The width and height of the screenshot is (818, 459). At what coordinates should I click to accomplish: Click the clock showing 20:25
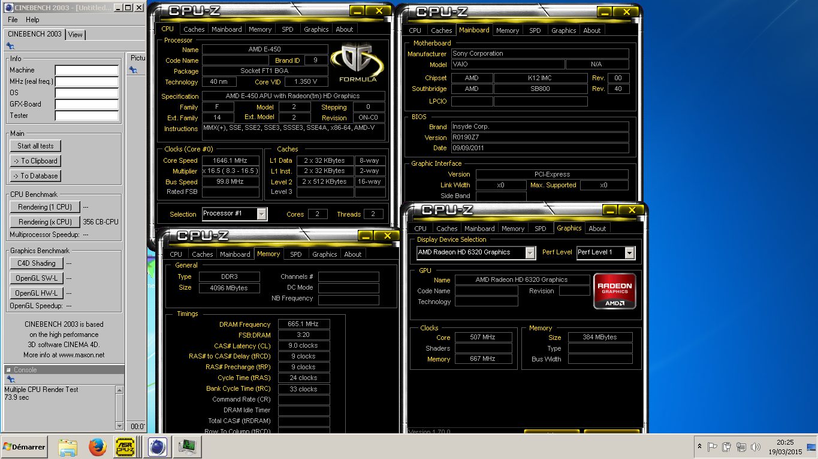785,442
